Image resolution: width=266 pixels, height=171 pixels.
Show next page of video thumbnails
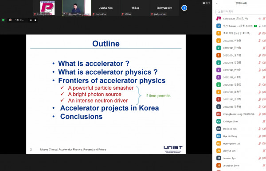coord(184,8)
